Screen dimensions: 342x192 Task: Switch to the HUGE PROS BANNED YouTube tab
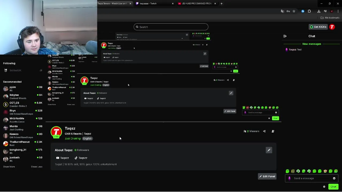click(196, 3)
